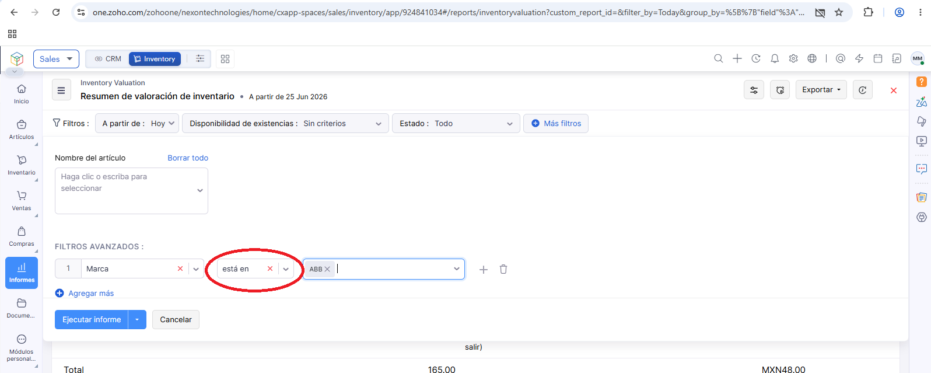Open the 'A partir de: Hoy' dropdown
Screen dimensions: 931x373
coord(136,123)
